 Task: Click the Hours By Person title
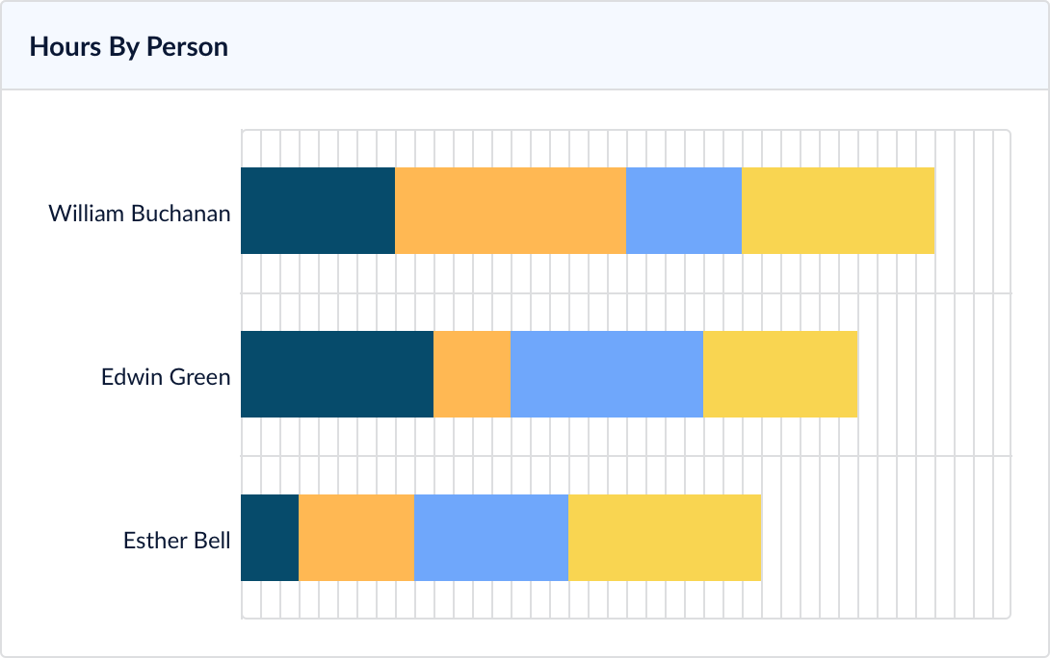click(x=129, y=47)
